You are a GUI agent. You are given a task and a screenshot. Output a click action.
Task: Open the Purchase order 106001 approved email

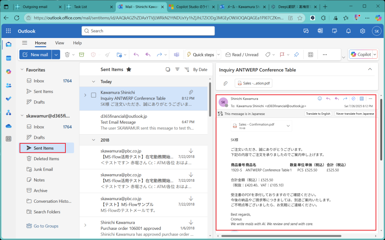tap(143, 228)
